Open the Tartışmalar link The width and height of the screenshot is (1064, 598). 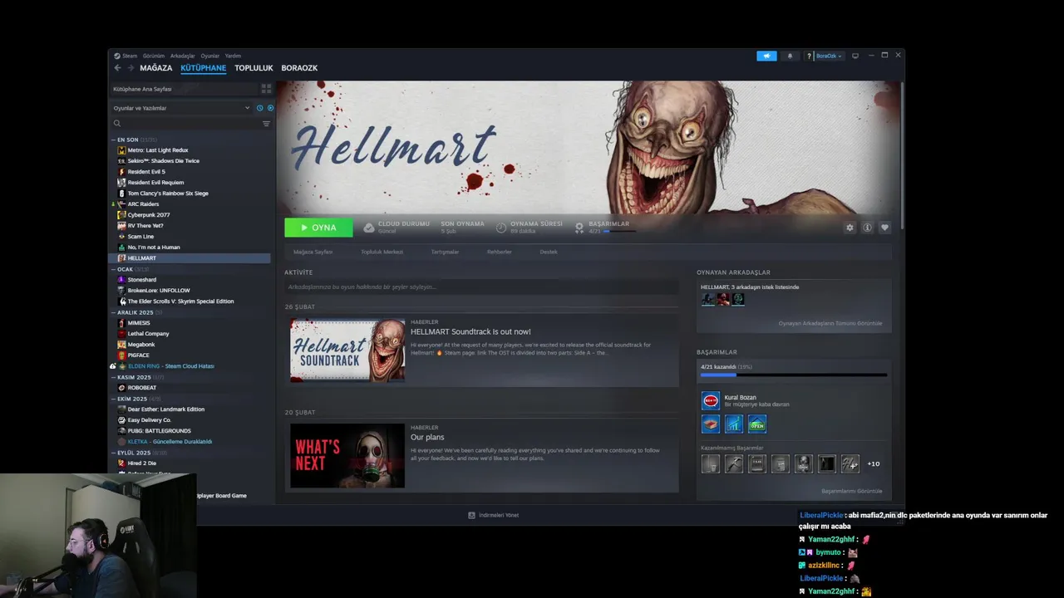[445, 252]
